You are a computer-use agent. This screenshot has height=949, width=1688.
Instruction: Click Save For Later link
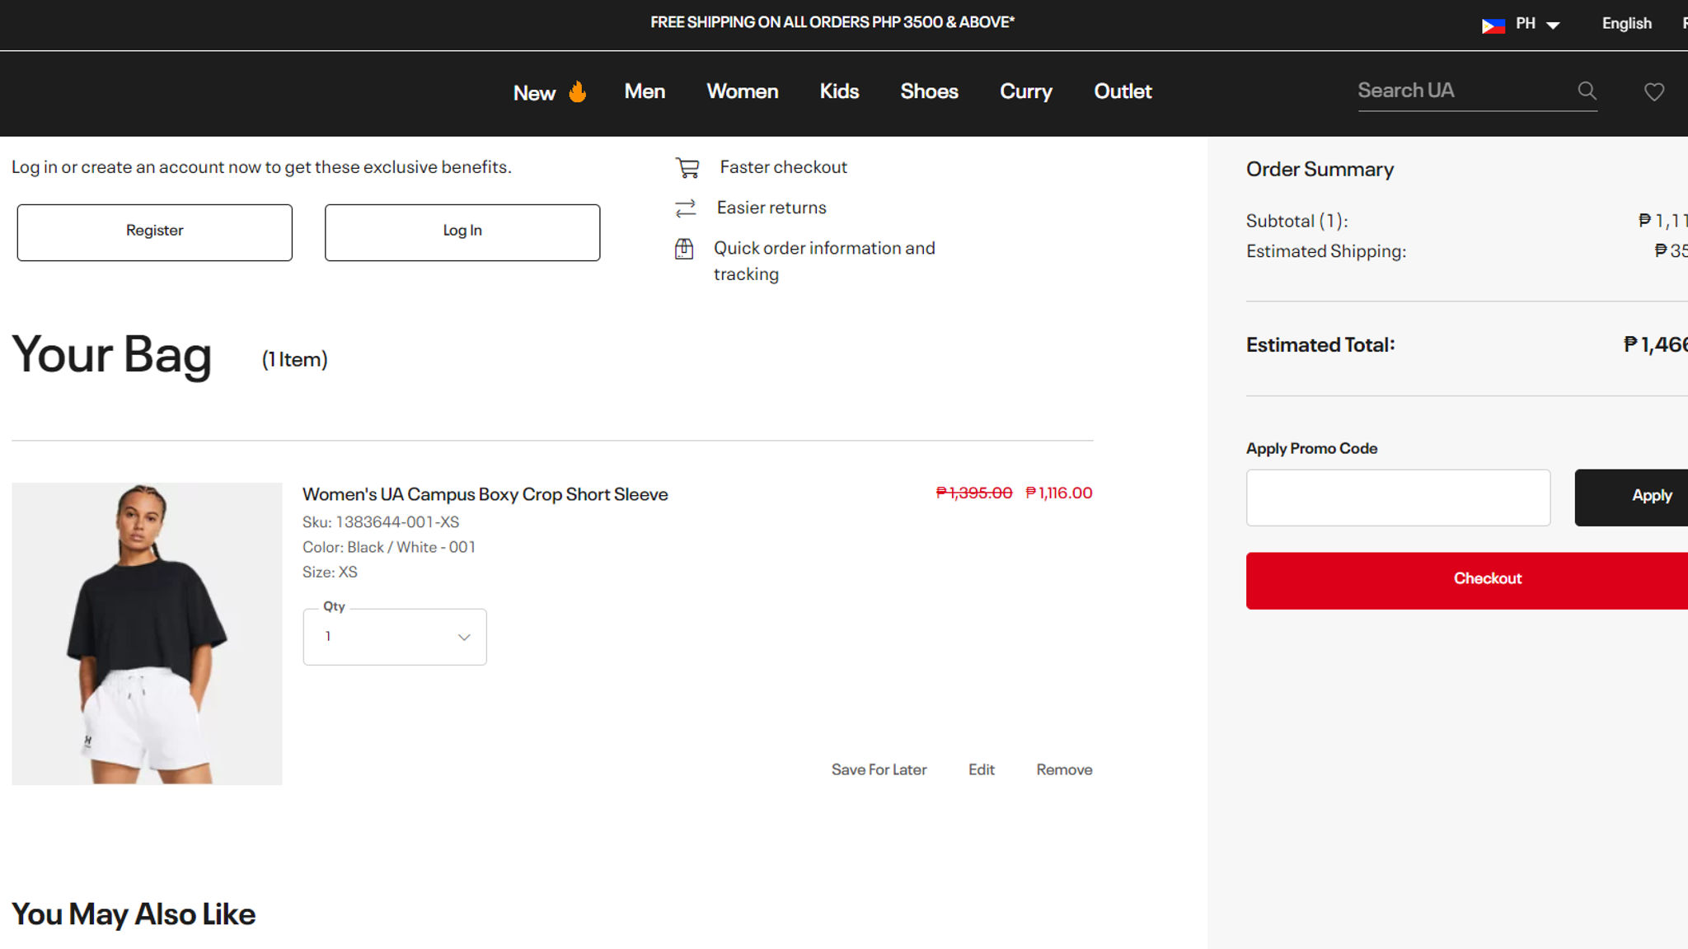click(879, 769)
